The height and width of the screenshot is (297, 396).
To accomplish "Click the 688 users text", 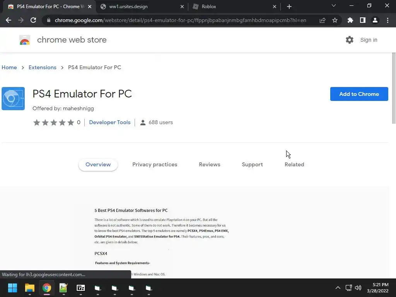I will click(x=160, y=122).
